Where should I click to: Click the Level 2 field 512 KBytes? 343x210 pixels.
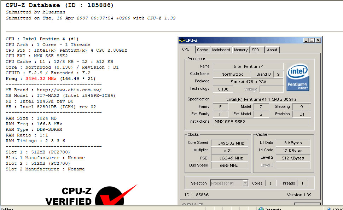(293, 158)
